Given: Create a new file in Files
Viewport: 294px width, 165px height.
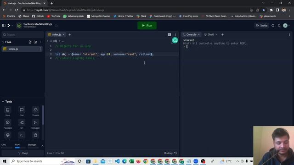Looking at the screenshot, I should pos(30,42).
